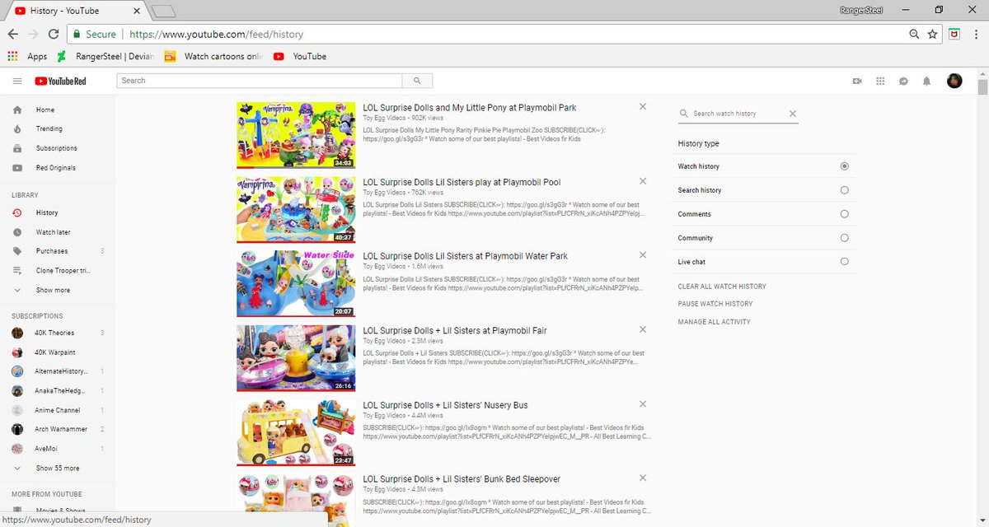This screenshot has height=527, width=989.
Task: Open Playmobil Water Park video thumbnail
Action: (x=296, y=283)
